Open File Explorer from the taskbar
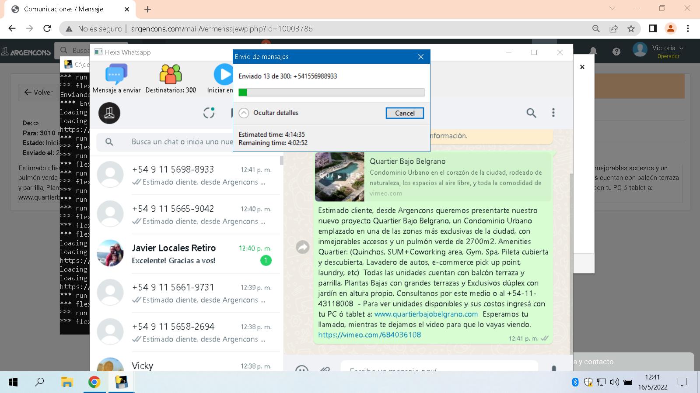The image size is (700, 393). click(67, 383)
